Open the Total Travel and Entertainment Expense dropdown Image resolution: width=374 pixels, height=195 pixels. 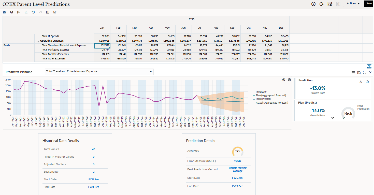pos(151,72)
